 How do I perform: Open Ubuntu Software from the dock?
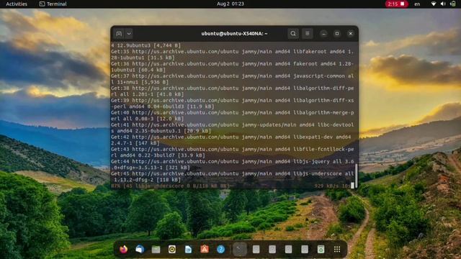click(x=205, y=250)
